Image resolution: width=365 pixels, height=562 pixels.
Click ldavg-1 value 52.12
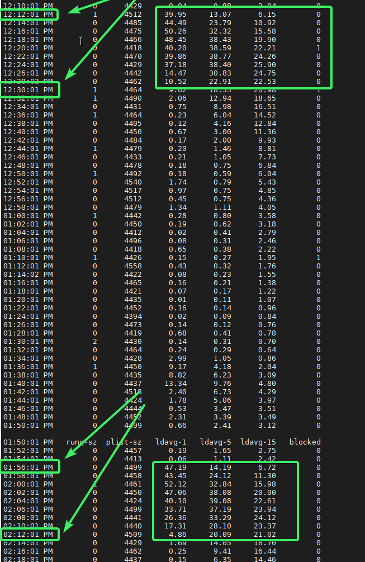point(175,484)
